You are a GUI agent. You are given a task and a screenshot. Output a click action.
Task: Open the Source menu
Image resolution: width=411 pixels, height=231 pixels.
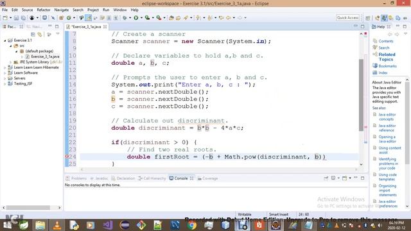(x=27, y=10)
